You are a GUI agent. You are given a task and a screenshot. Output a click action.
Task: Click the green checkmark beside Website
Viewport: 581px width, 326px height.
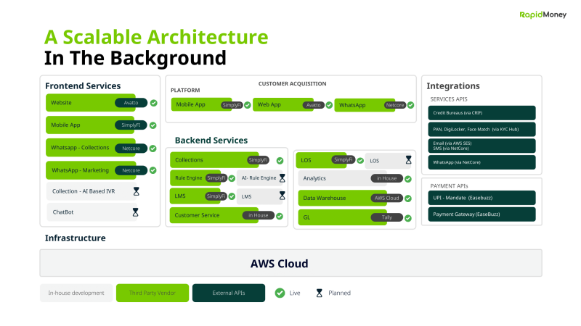click(x=154, y=103)
